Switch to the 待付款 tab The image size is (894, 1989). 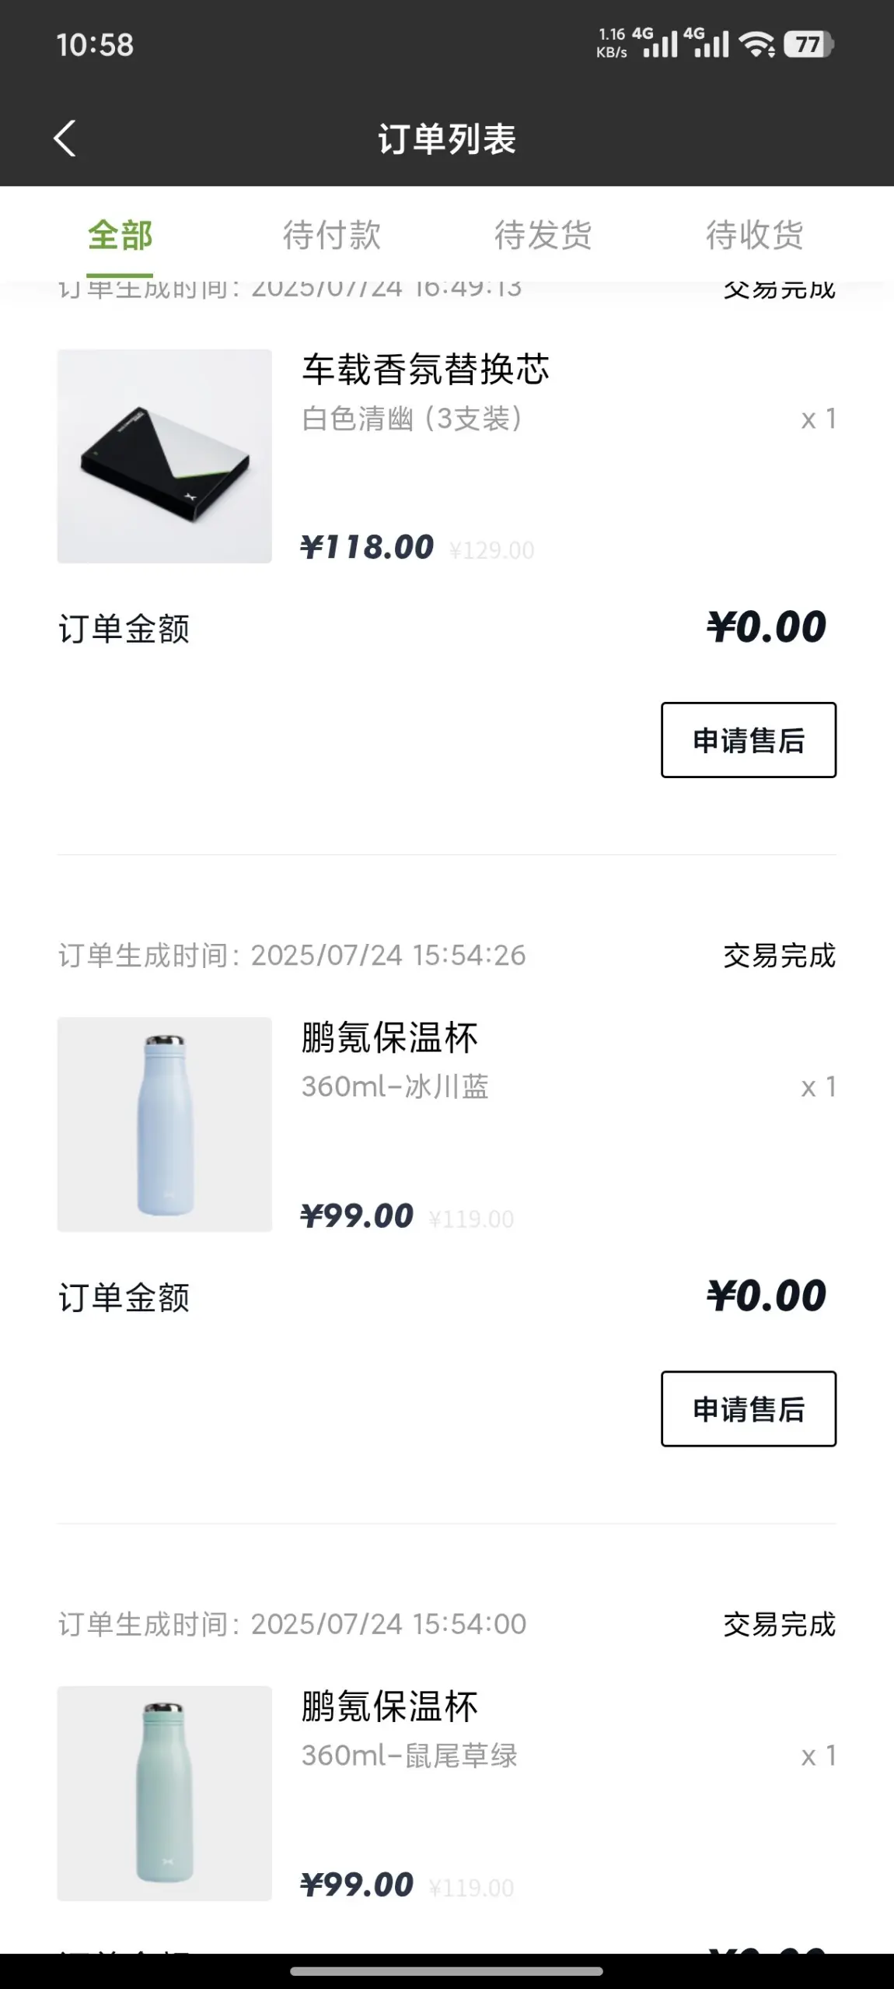[x=332, y=235]
